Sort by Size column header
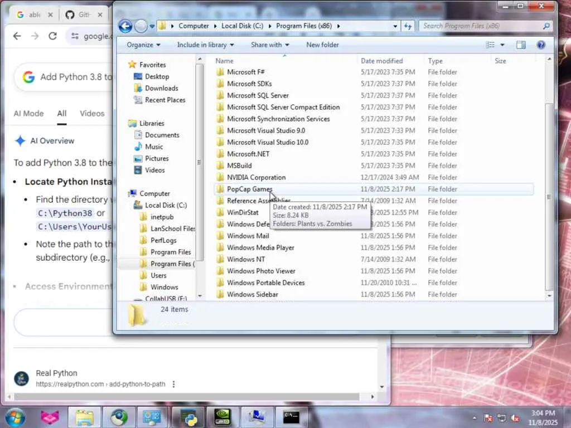The width and height of the screenshot is (571, 428). (x=500, y=61)
